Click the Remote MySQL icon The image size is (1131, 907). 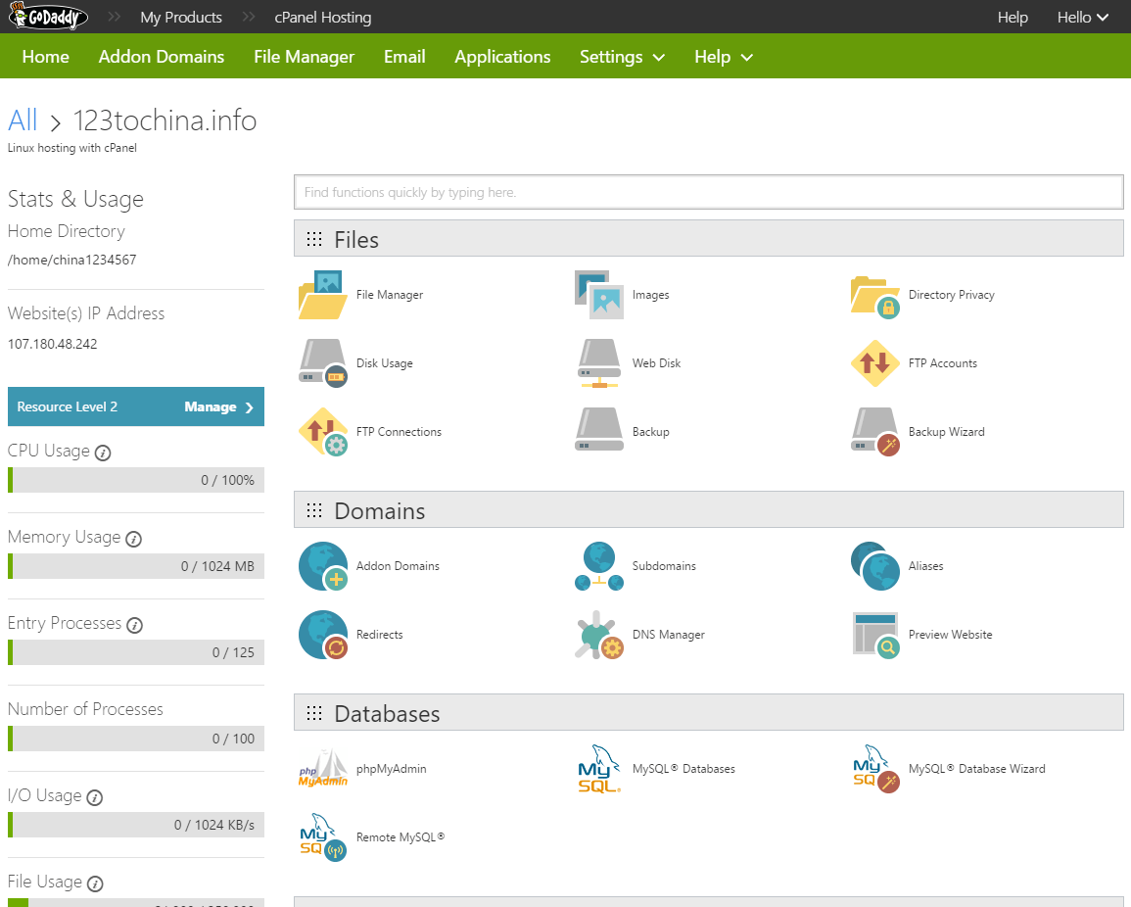point(322,837)
